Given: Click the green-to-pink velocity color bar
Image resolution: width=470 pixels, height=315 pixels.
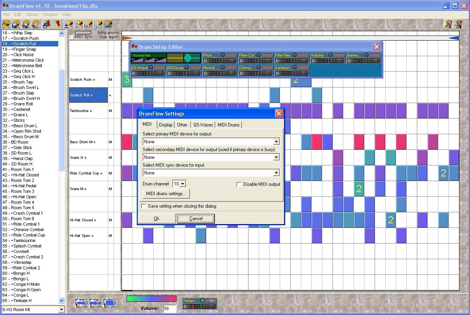Looking at the screenshot, I should [152, 299].
